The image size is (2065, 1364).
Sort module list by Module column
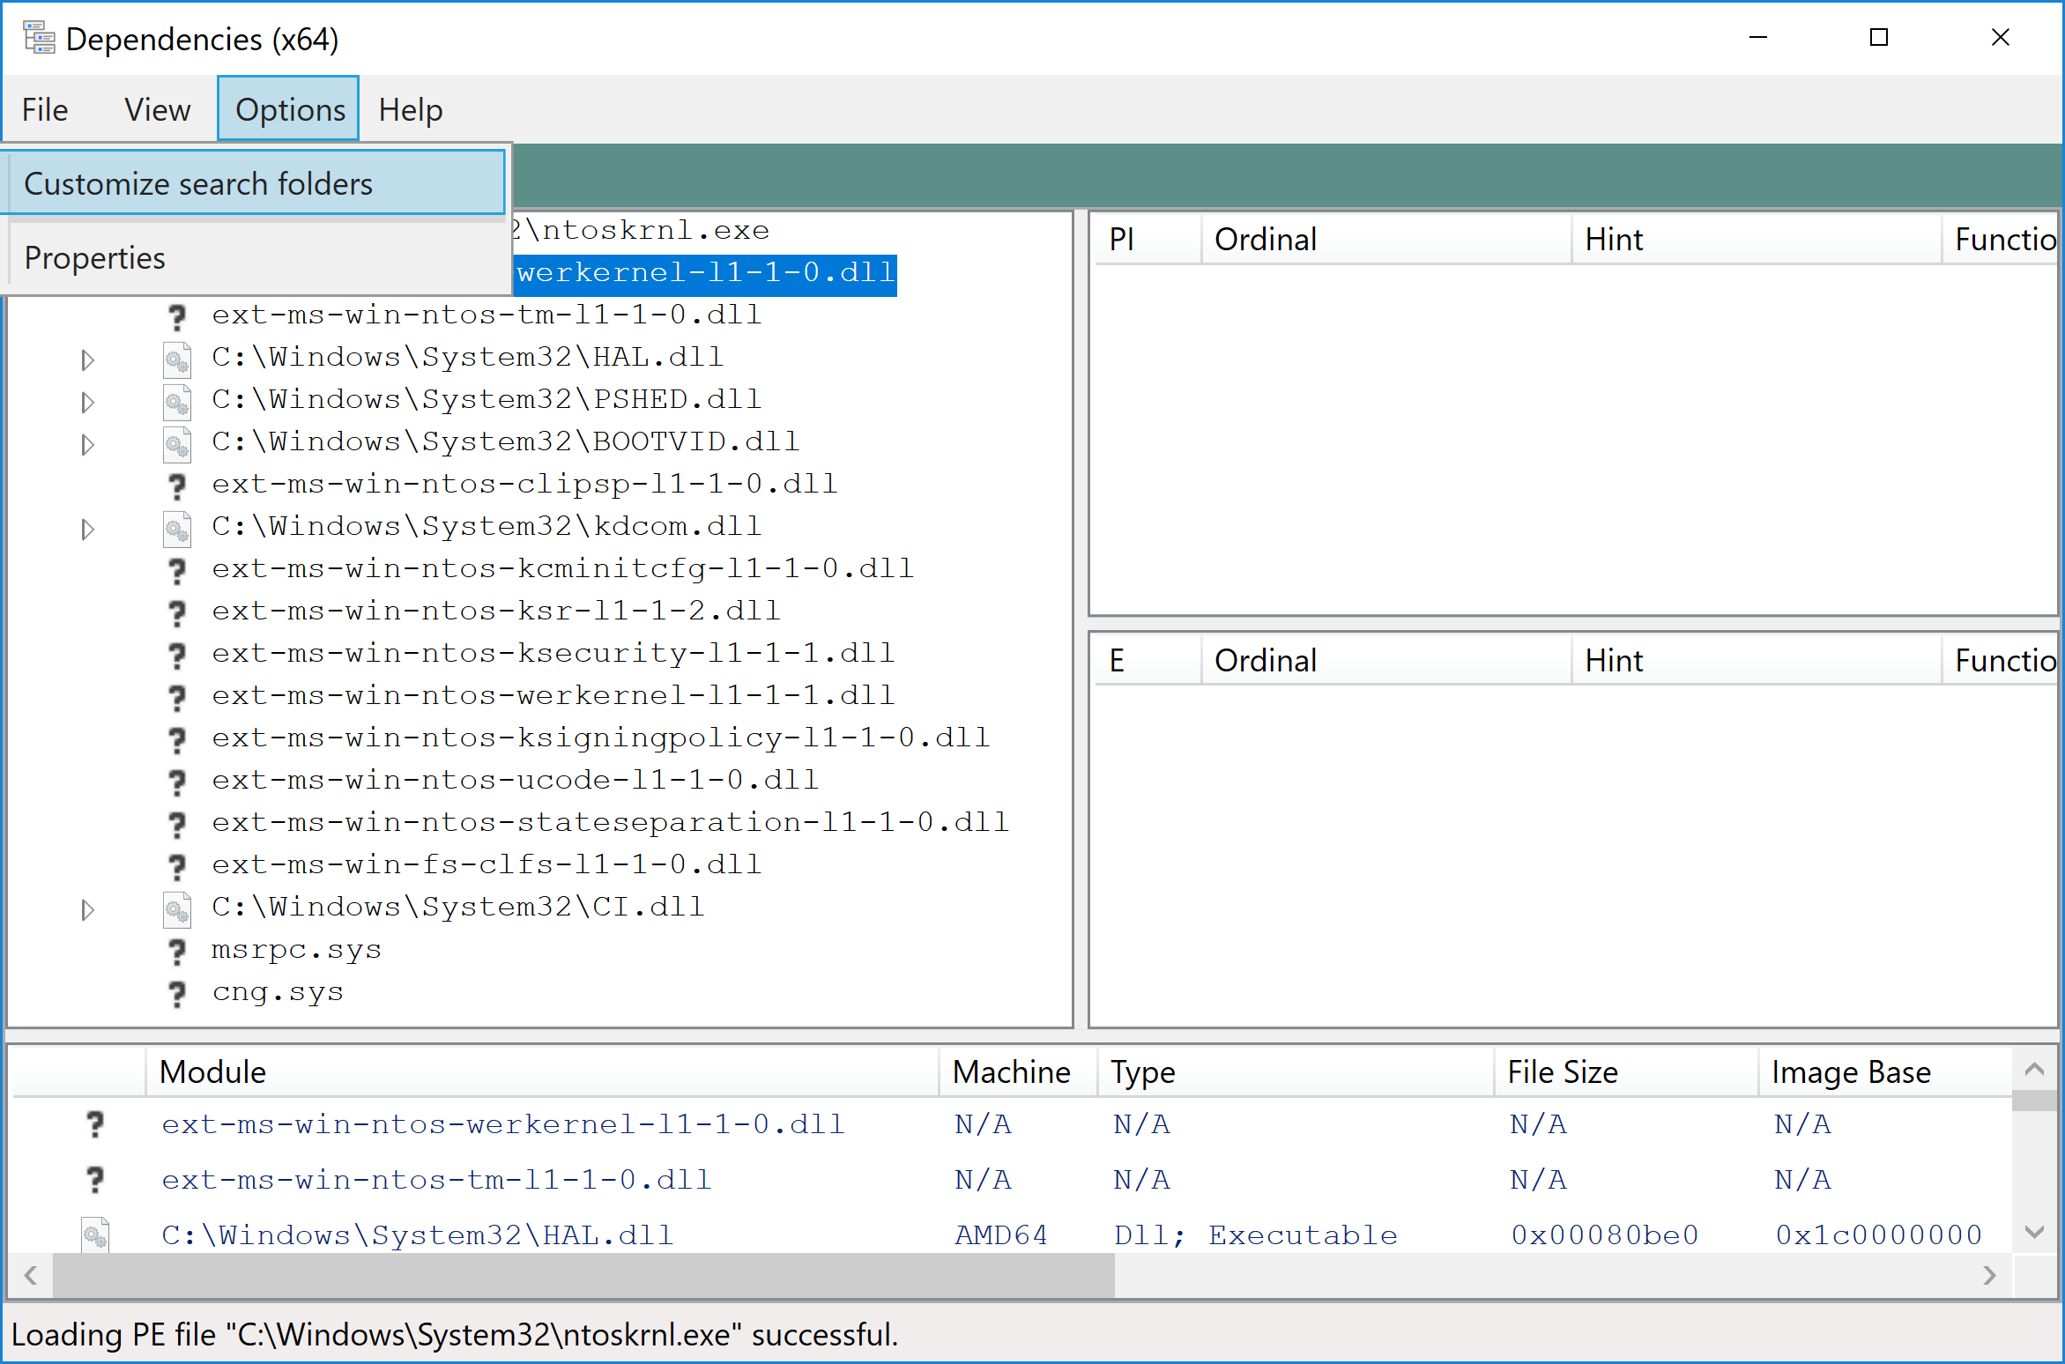coord(542,1071)
